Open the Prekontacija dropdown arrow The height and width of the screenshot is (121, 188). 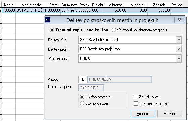coord(179,58)
